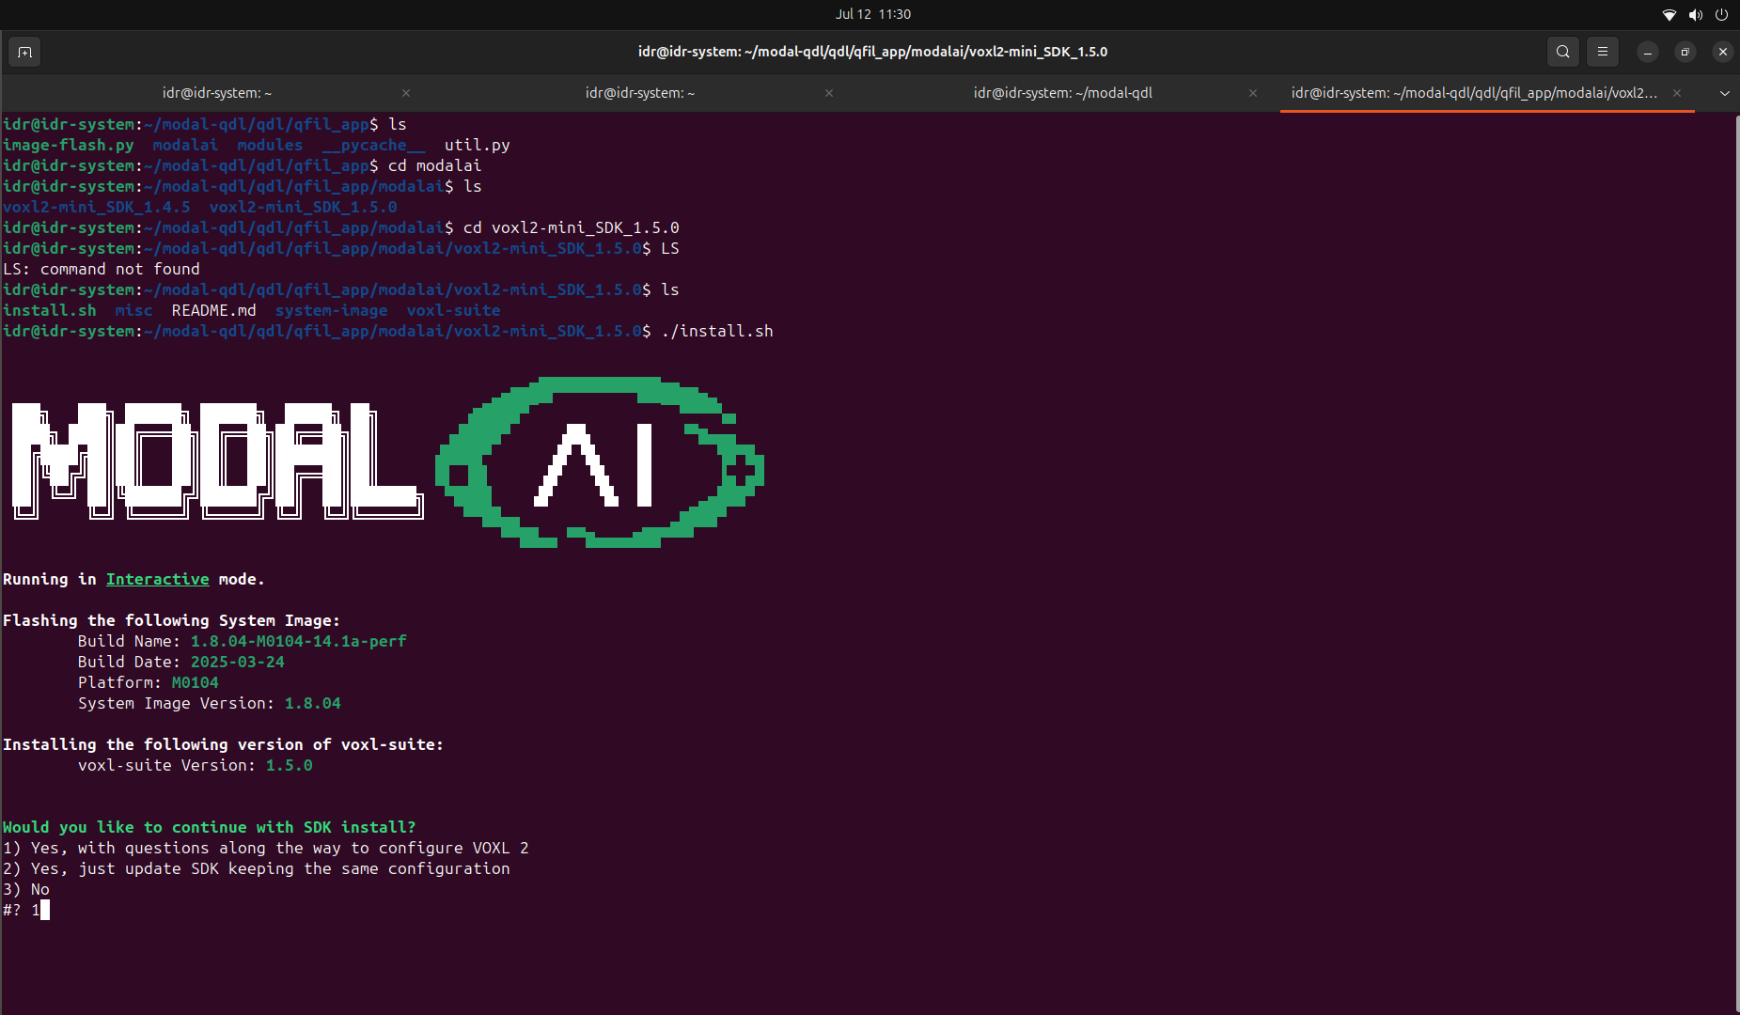Close the first idr@idr-system: ~ tab
The image size is (1740, 1015).
[406, 93]
